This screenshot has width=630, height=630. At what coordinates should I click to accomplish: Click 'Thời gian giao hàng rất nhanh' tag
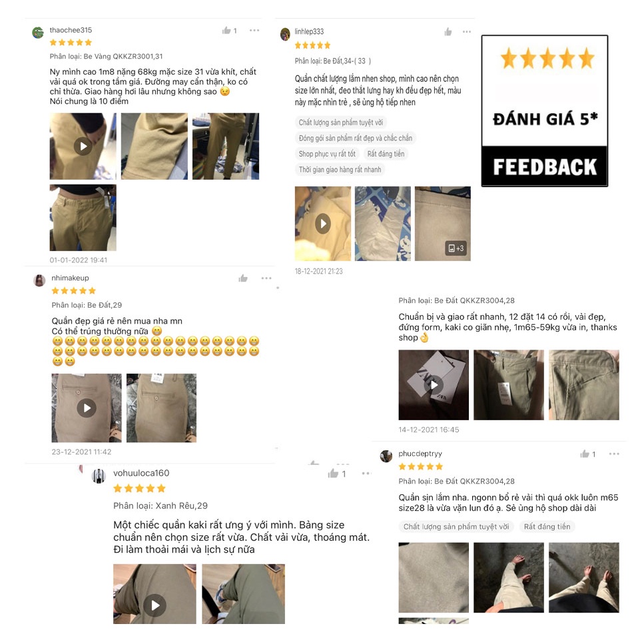click(340, 170)
